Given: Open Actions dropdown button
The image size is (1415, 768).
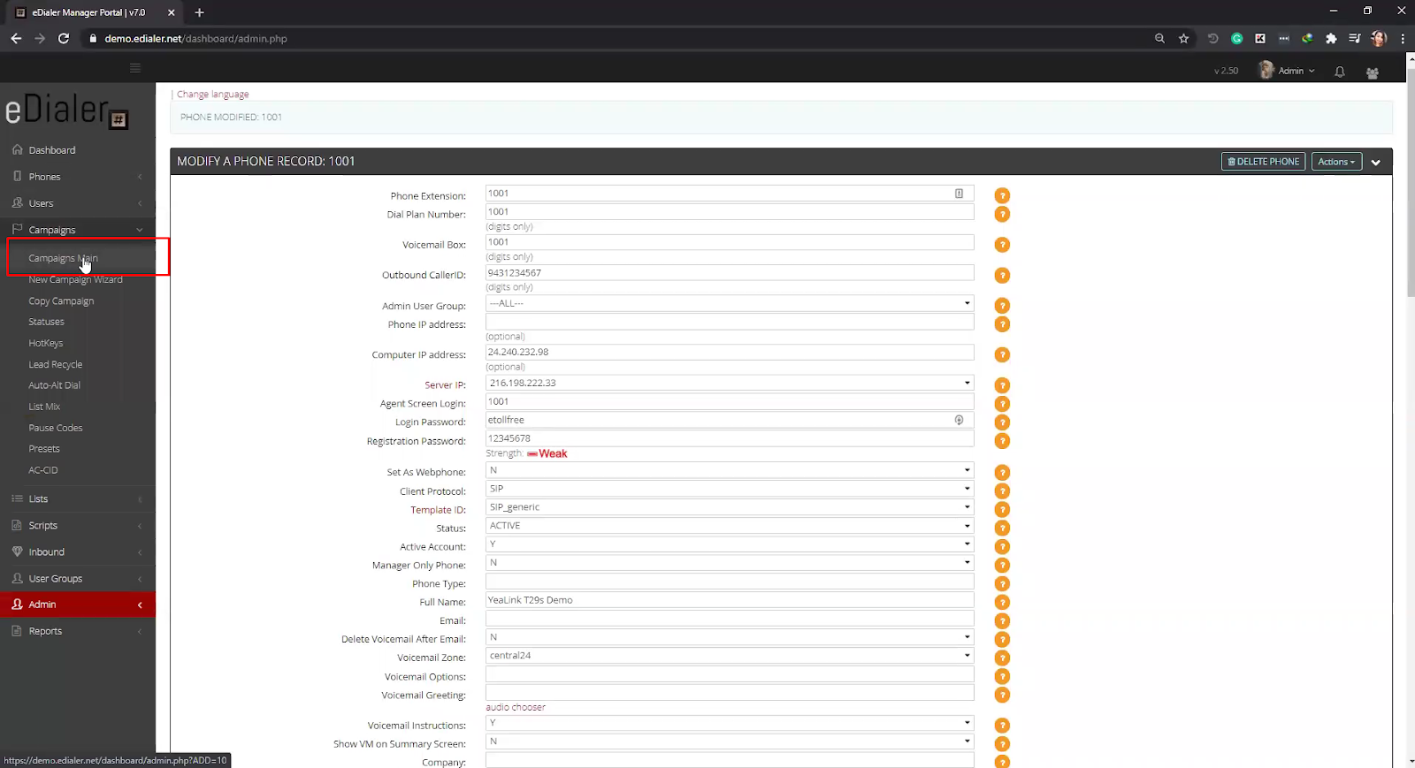Looking at the screenshot, I should pos(1336,162).
